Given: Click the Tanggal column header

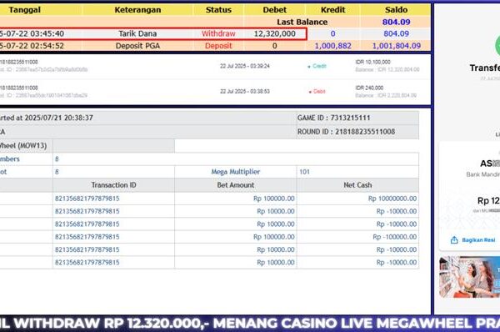Looking at the screenshot, I should click(24, 9).
